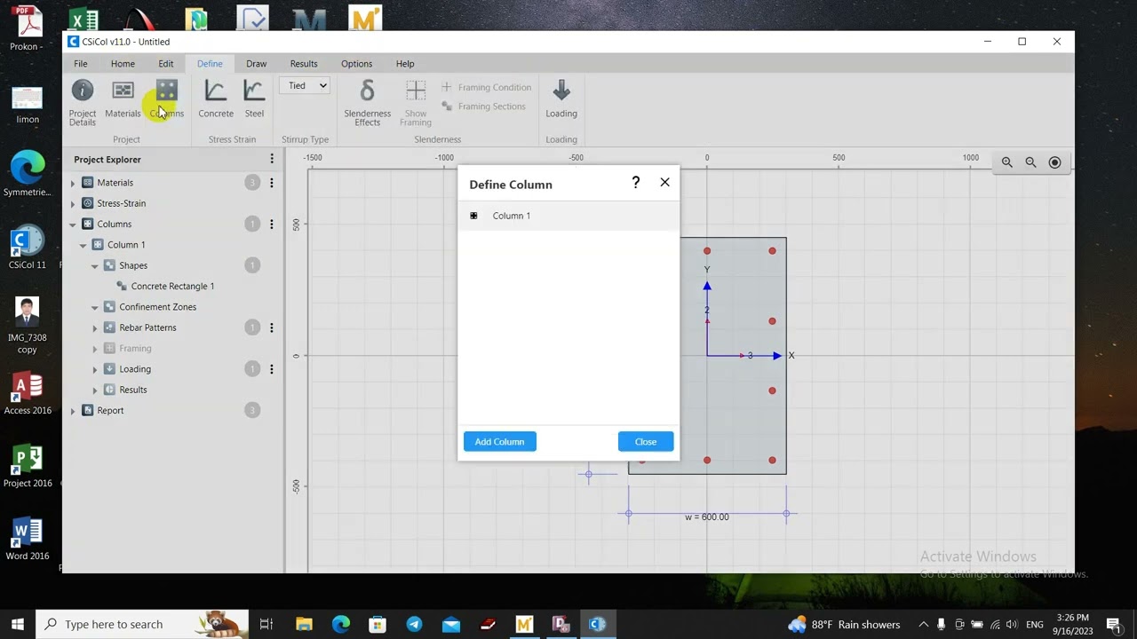The width and height of the screenshot is (1137, 639).
Task: Open Word 2016 desktop shortcut
Action: [28, 540]
